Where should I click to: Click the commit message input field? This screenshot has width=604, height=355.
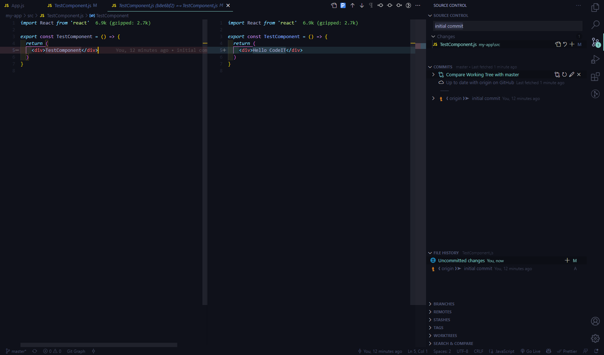[x=507, y=26]
